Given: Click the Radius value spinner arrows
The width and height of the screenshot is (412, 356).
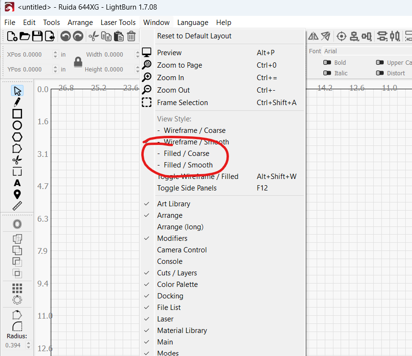Looking at the screenshot, I should (29, 345).
